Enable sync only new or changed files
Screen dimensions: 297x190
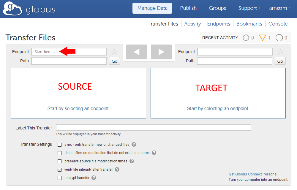60,145
